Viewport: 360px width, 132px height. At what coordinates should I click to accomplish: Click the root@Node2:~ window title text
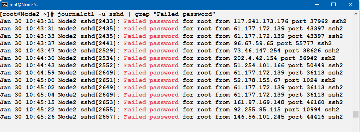click(24, 5)
